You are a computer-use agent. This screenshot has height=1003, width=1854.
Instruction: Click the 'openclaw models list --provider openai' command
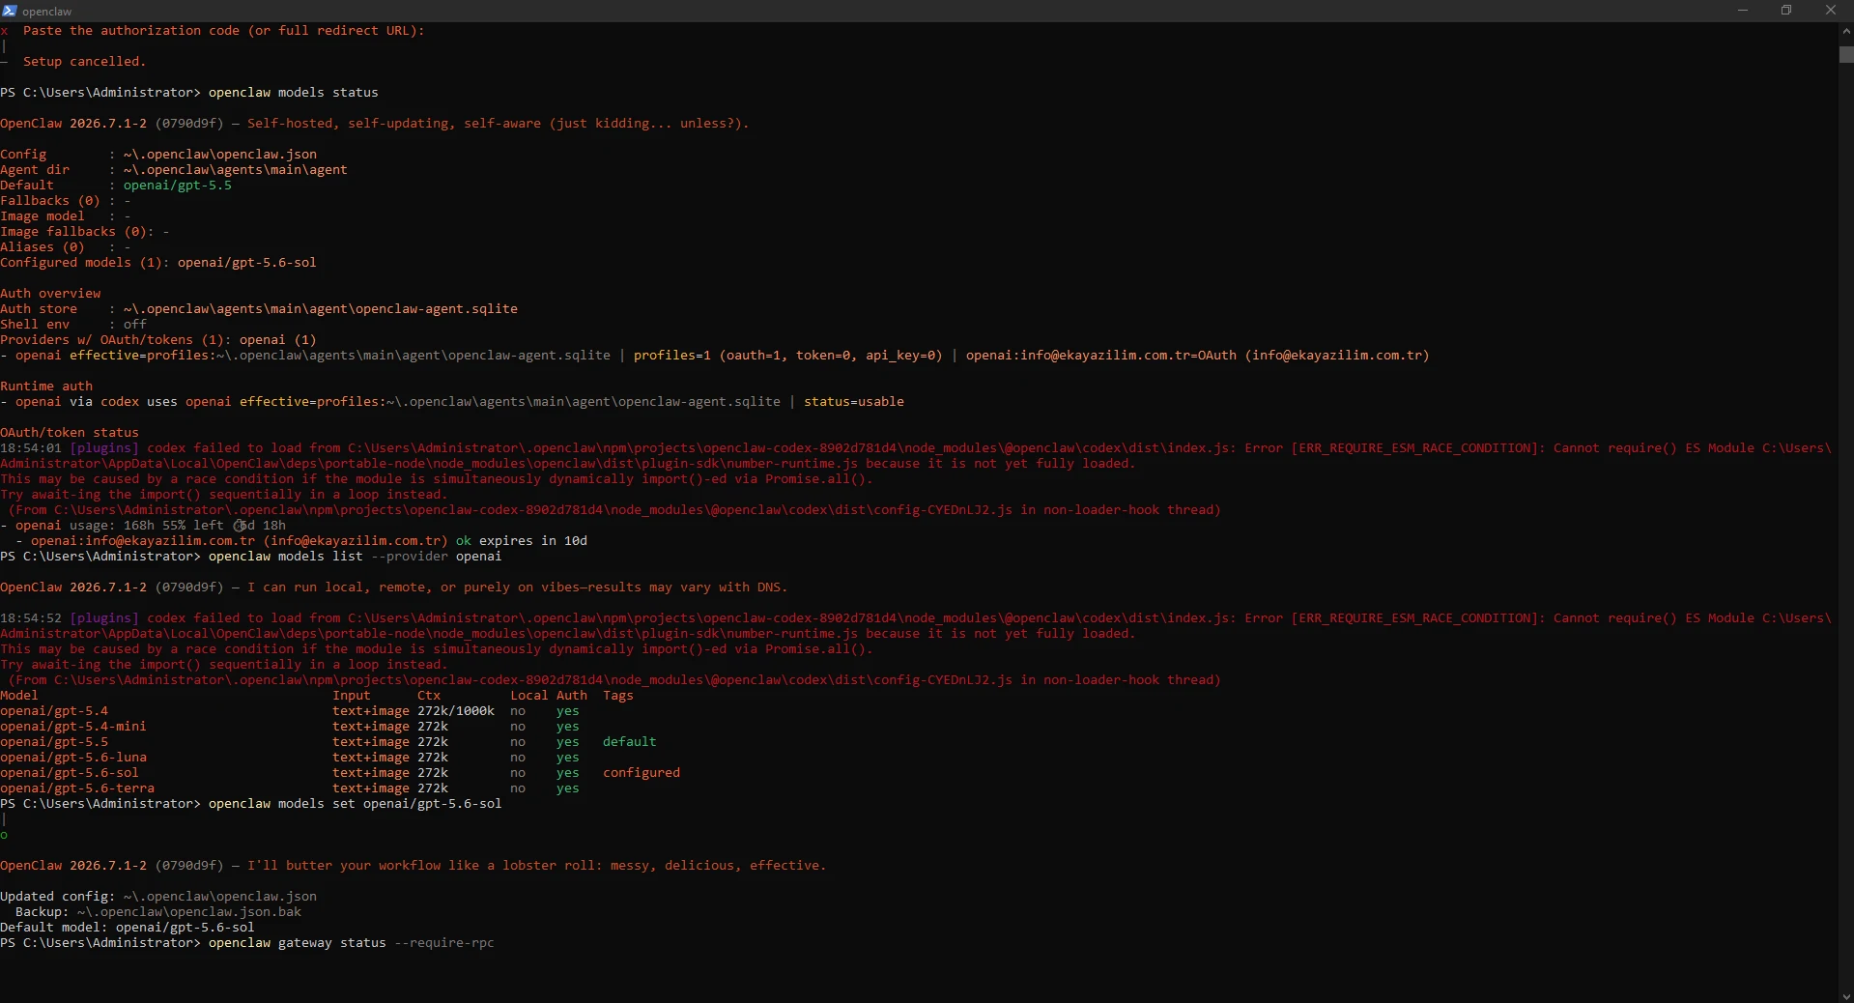tap(356, 557)
